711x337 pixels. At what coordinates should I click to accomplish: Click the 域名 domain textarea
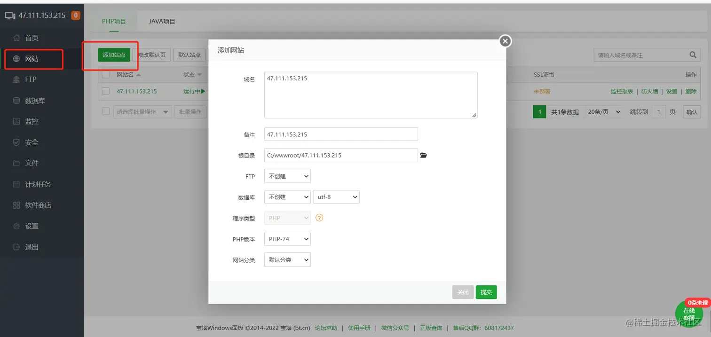(371, 95)
